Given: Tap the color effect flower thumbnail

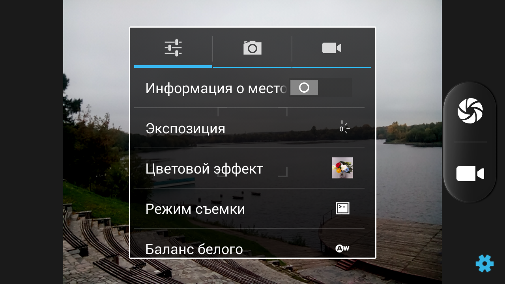Looking at the screenshot, I should point(342,168).
